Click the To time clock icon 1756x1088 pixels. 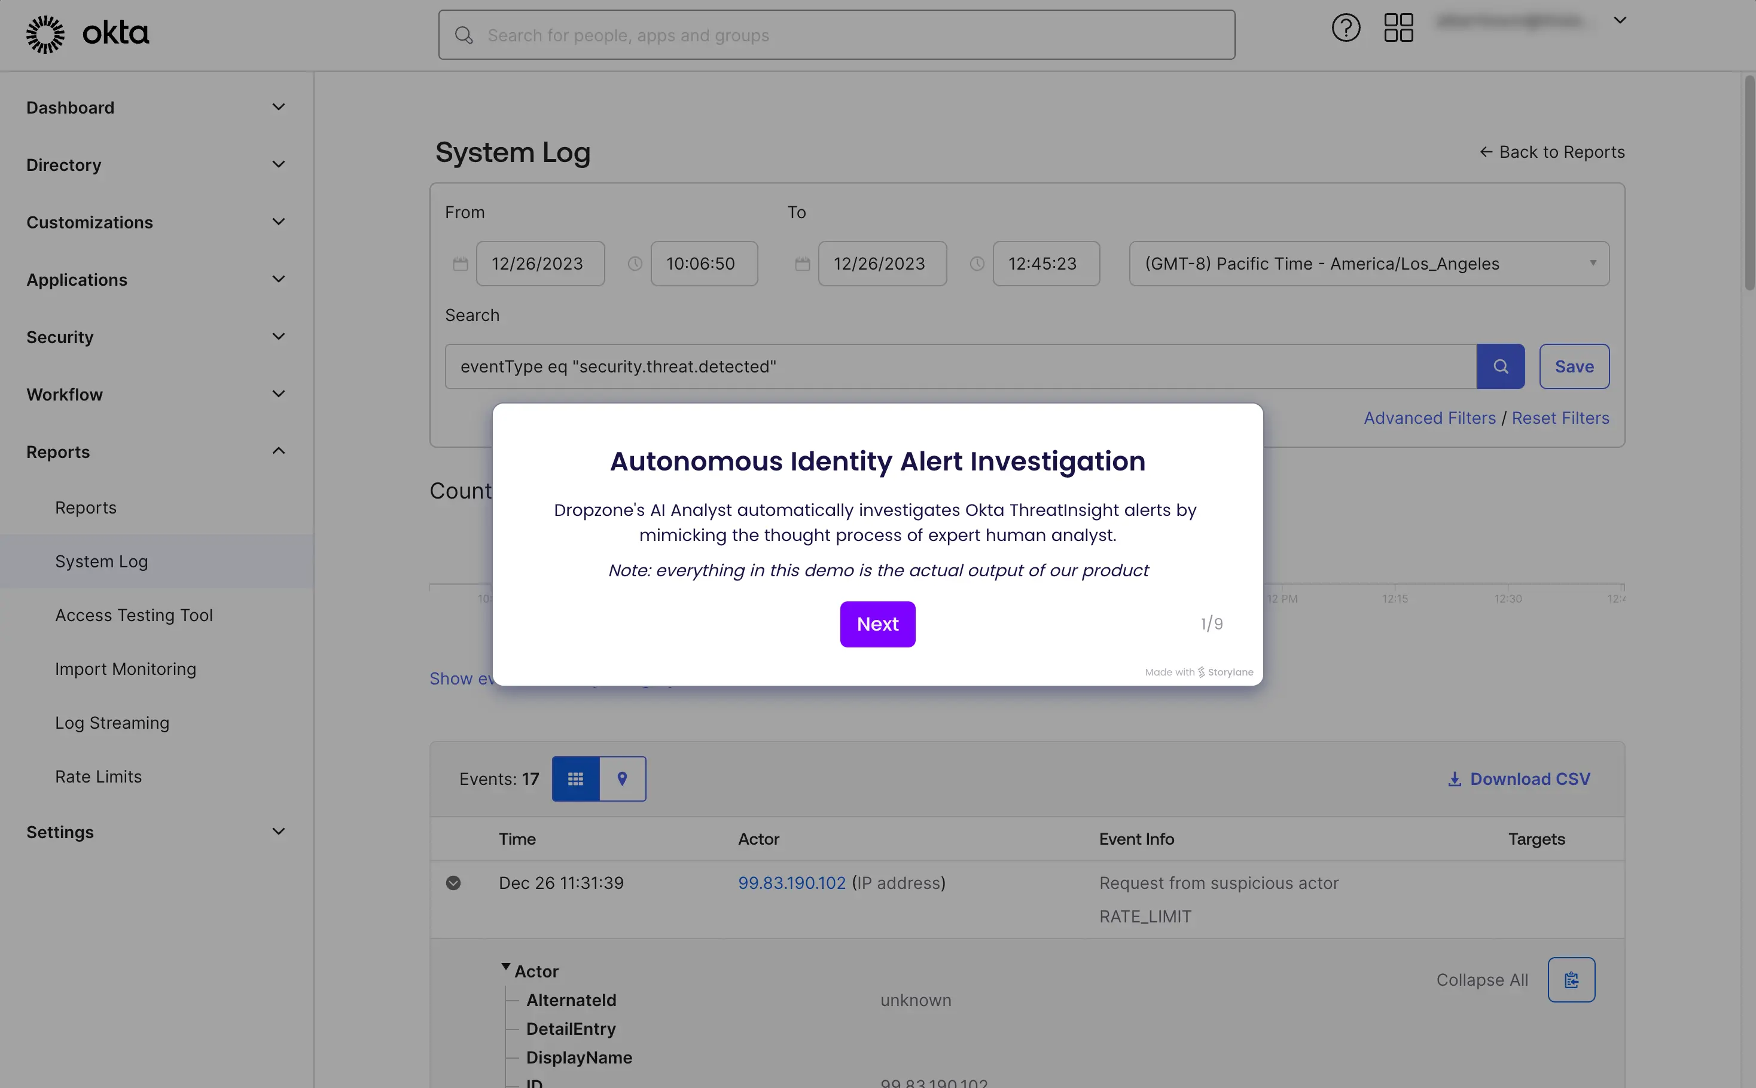(976, 264)
